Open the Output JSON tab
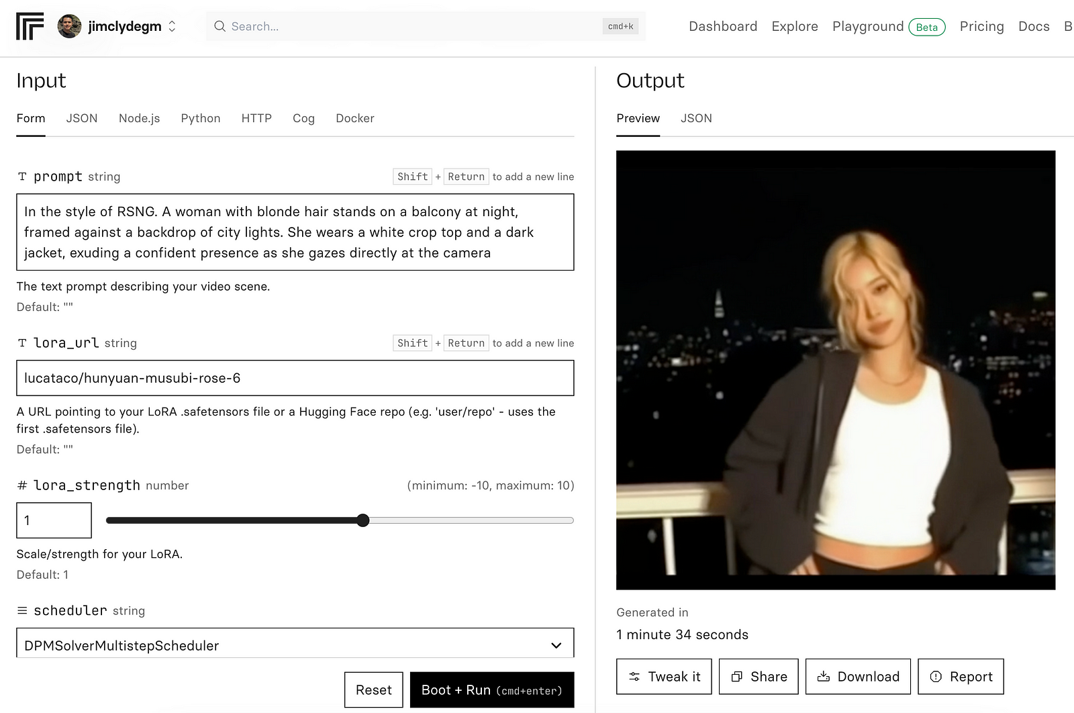1074x713 pixels. coord(696,118)
